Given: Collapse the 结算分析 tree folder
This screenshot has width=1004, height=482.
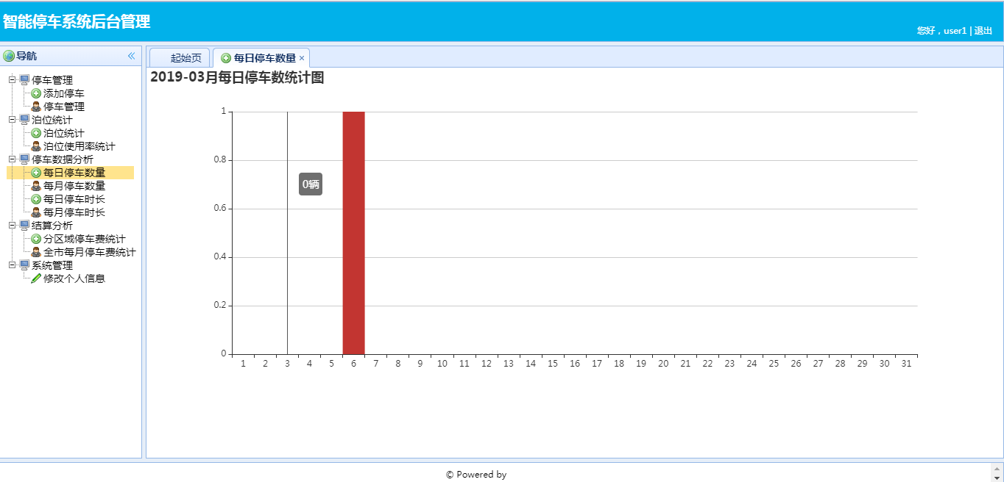Looking at the screenshot, I should click(x=12, y=226).
